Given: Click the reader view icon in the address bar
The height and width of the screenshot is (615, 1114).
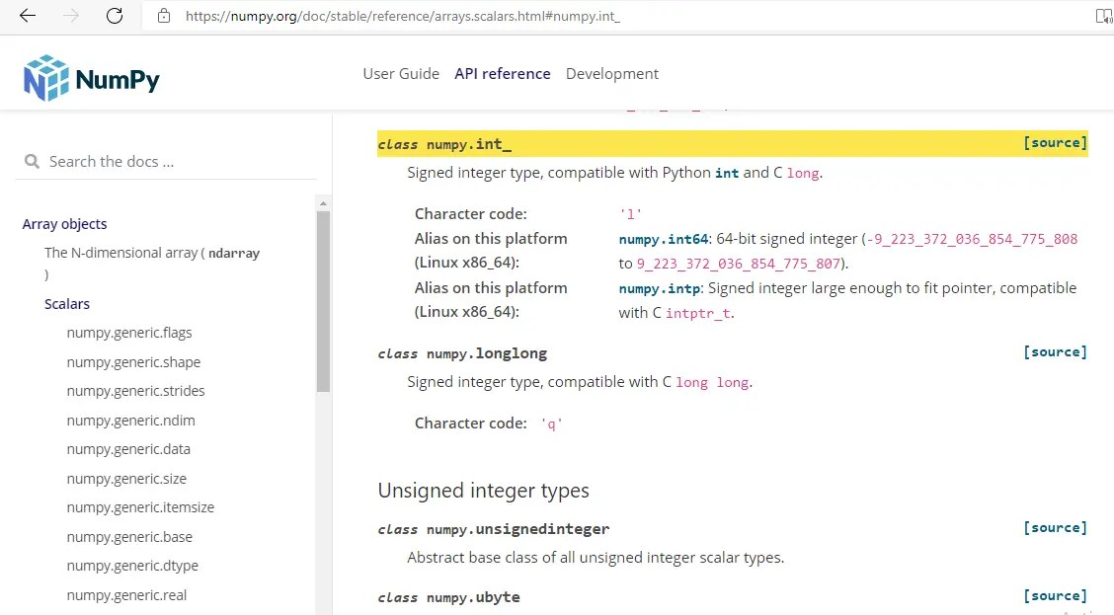Looking at the screenshot, I should tap(1103, 16).
